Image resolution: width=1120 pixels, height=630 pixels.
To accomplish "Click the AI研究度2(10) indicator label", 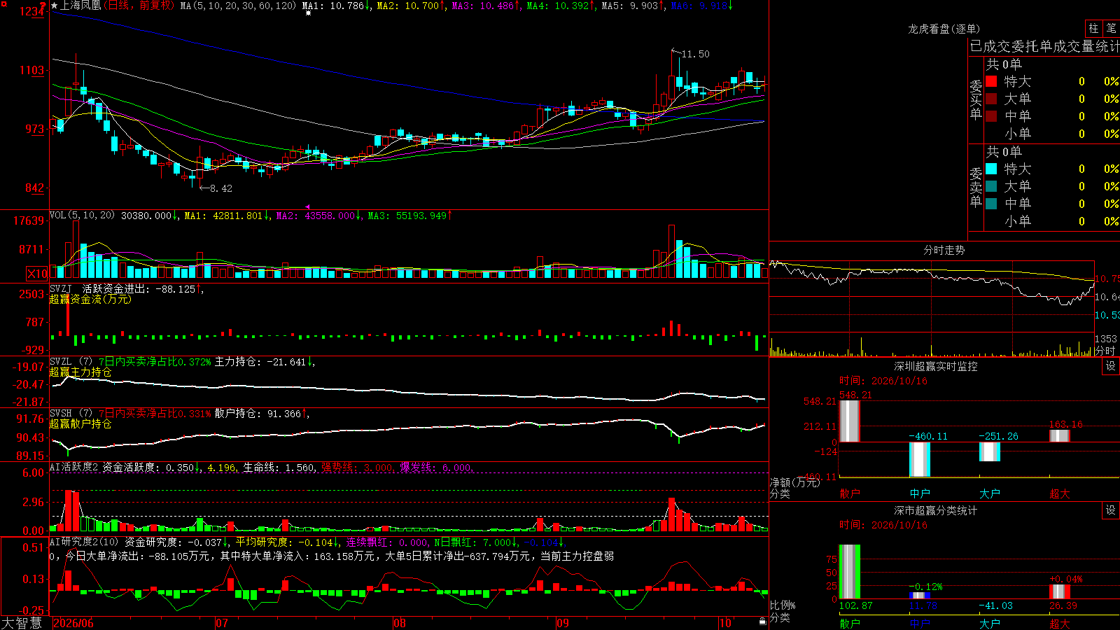I will (x=84, y=542).
